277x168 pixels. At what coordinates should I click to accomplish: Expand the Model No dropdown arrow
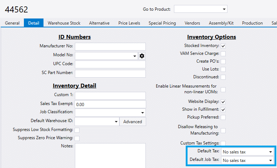135,56
